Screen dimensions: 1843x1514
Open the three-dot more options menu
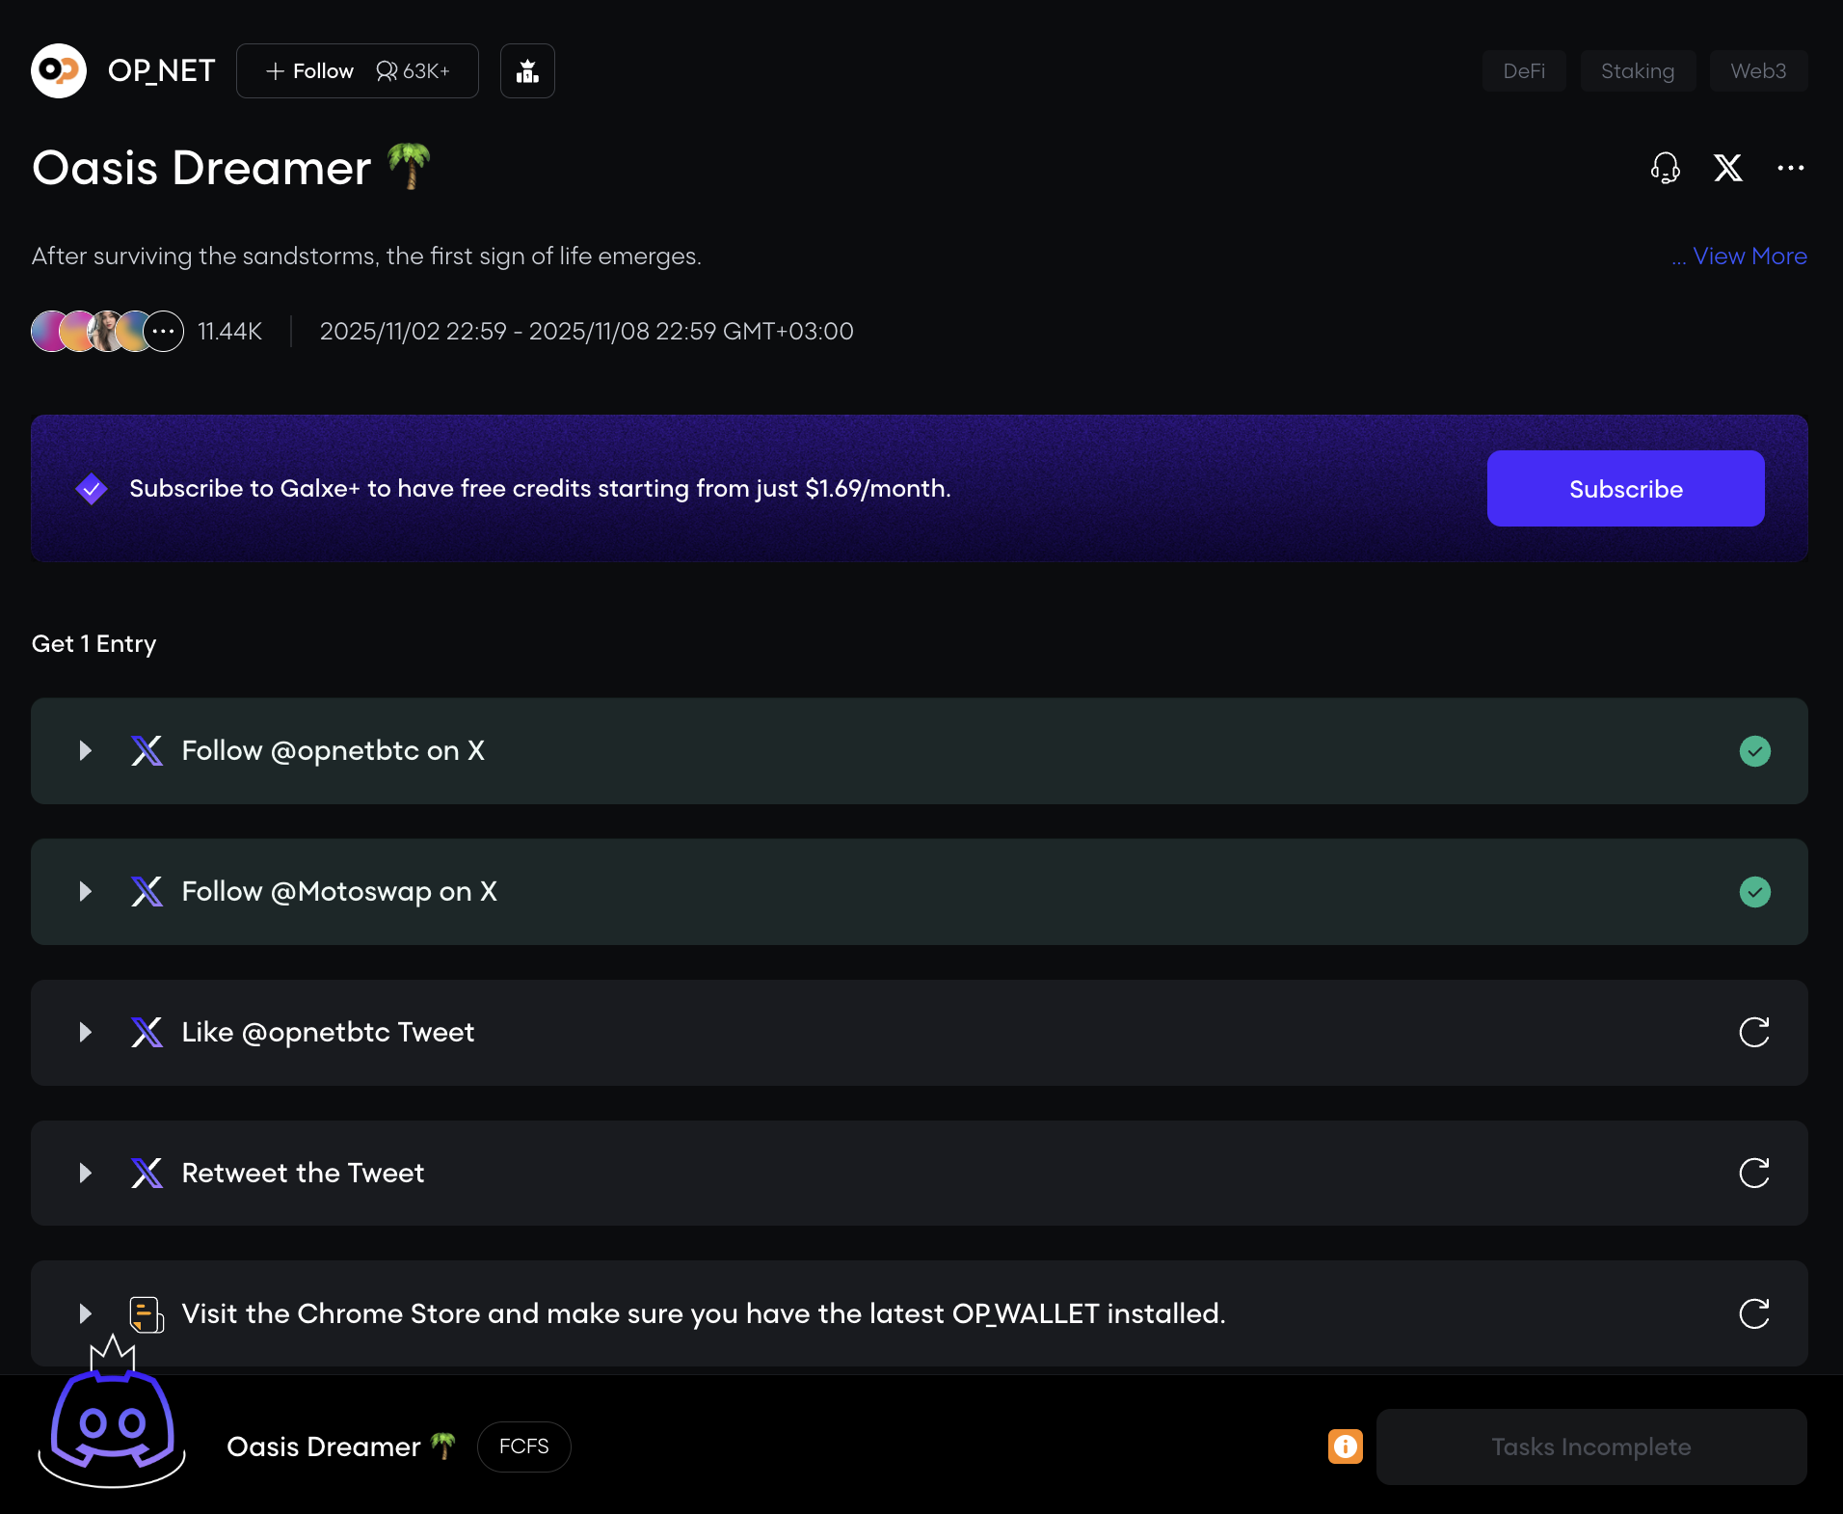(1790, 168)
